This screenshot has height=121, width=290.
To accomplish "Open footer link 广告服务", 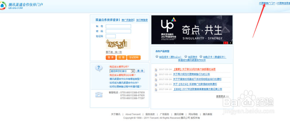I will pos(164,114).
